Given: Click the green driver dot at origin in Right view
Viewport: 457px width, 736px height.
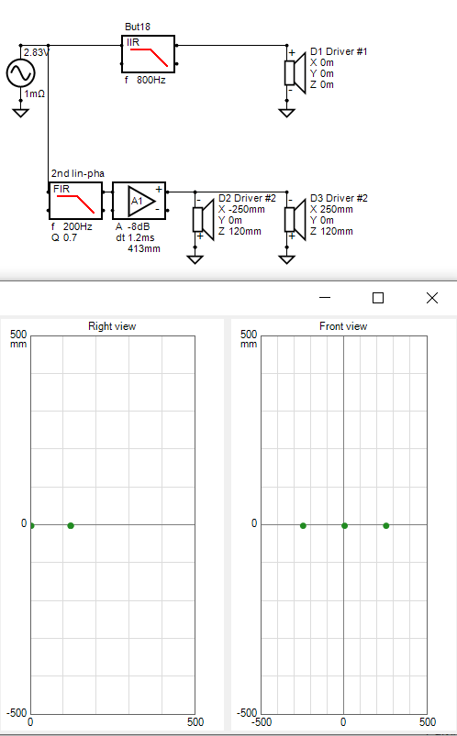Looking at the screenshot, I should pyautogui.click(x=31, y=526).
